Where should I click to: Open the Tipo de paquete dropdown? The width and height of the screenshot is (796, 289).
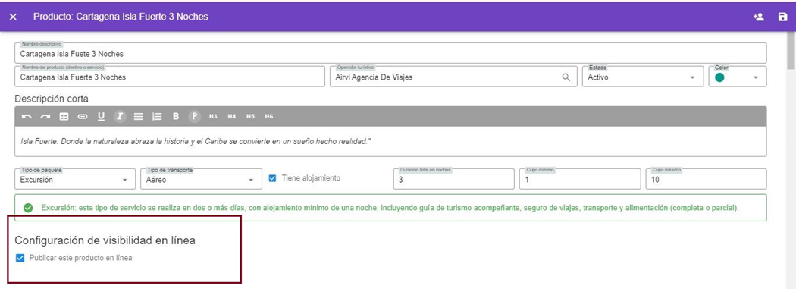pos(75,179)
